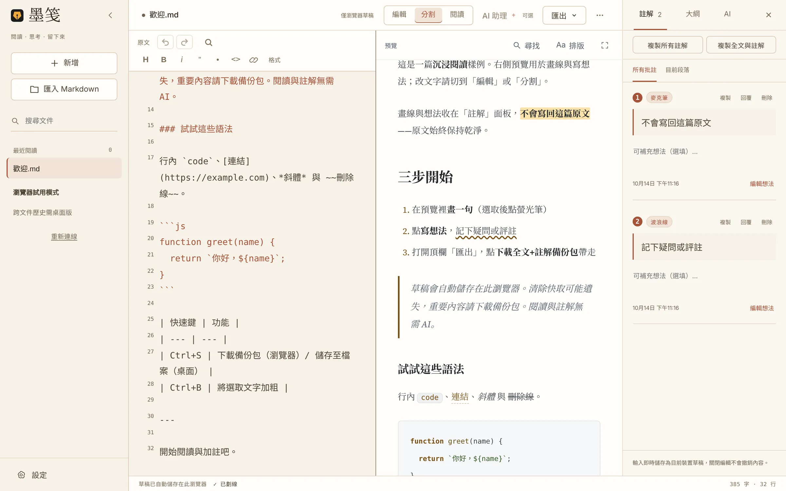Click 複製全文與註解 button

point(741,45)
